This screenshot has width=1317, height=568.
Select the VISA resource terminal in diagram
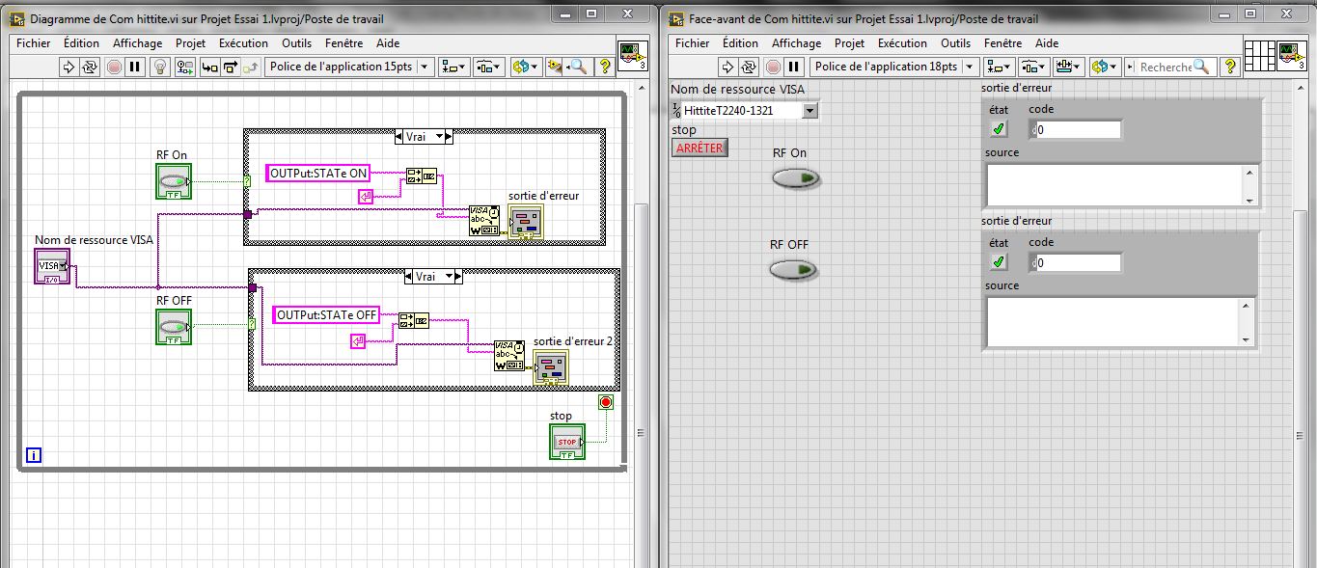(52, 266)
